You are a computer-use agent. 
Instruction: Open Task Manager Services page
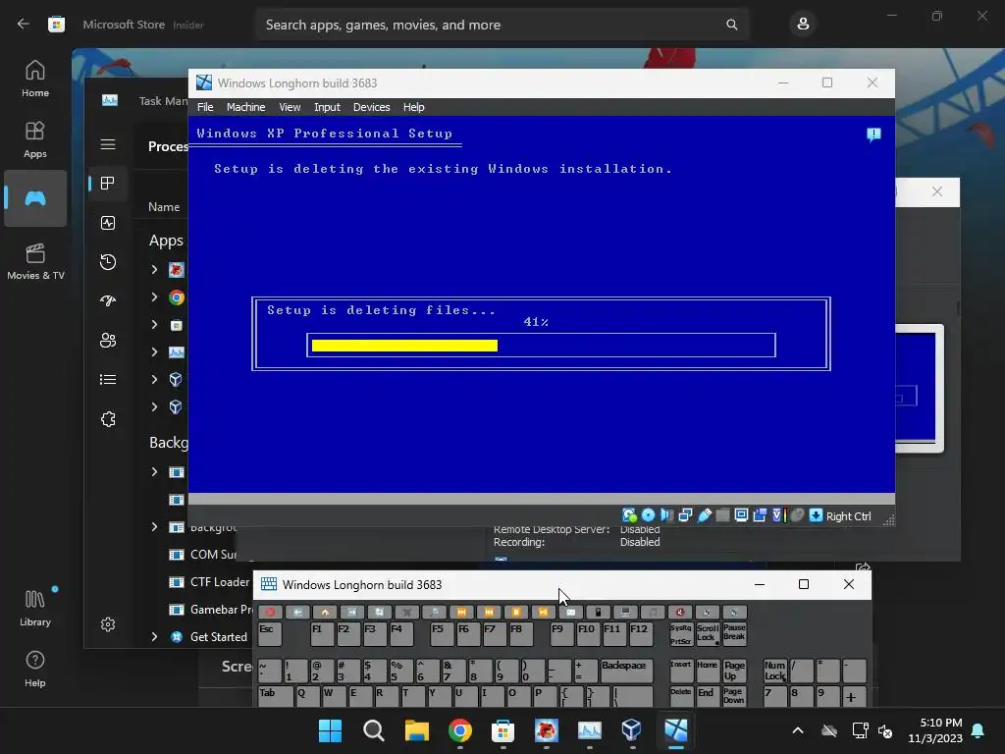coord(108,419)
